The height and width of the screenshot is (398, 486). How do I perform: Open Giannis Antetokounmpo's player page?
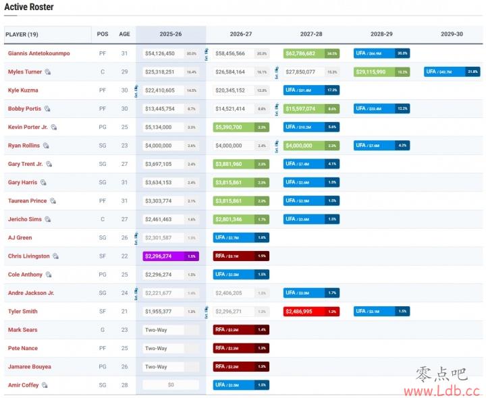38,53
